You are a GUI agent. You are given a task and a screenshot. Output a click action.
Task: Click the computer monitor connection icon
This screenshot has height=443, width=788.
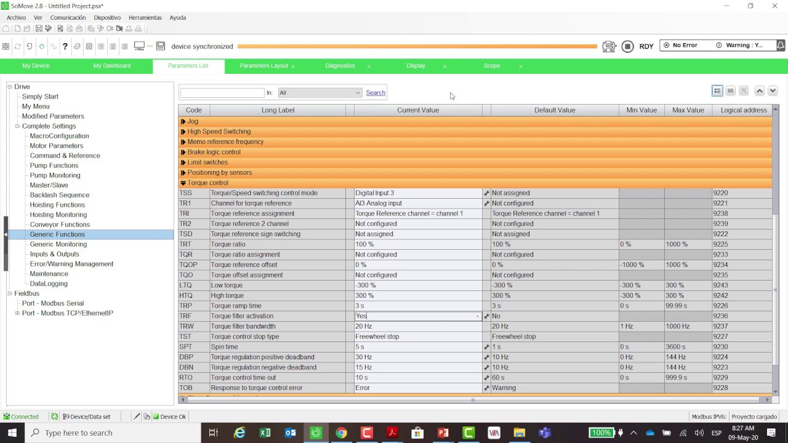pyautogui.click(x=139, y=46)
